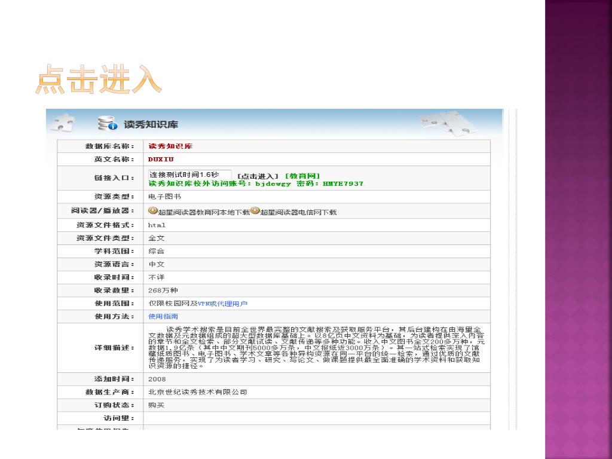Click the 数据生产商 row label
Screen dimensions: 612x459
click(110, 392)
